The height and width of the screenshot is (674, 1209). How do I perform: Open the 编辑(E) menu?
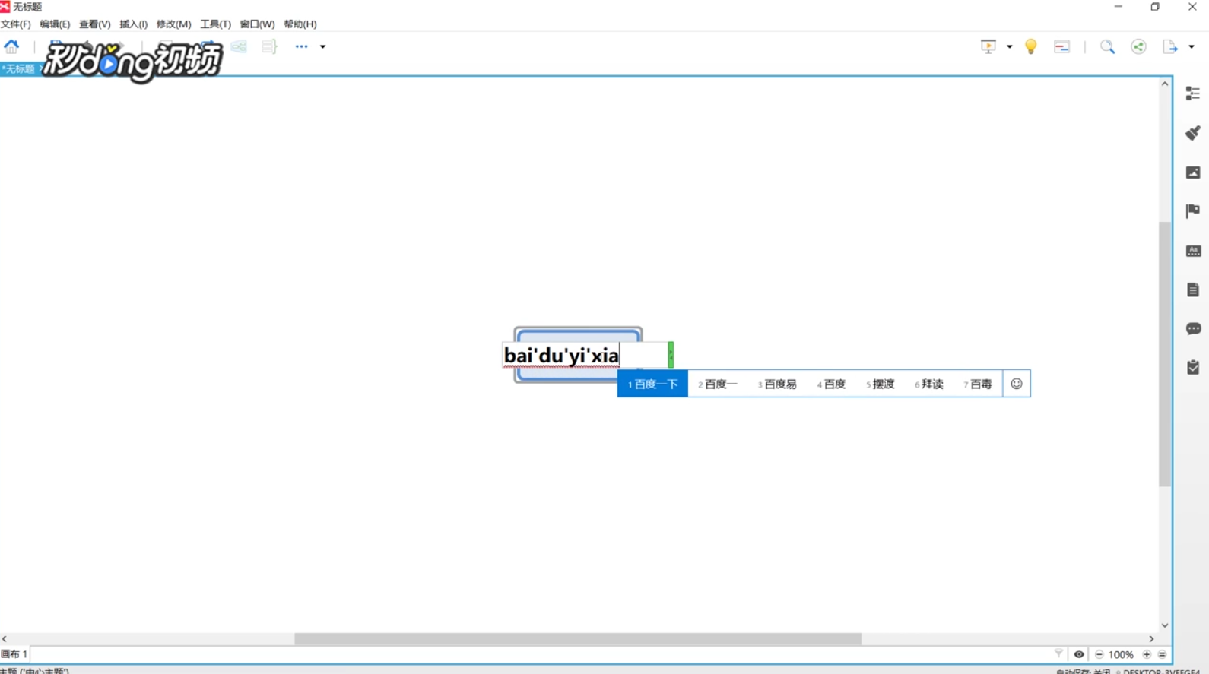click(x=55, y=24)
